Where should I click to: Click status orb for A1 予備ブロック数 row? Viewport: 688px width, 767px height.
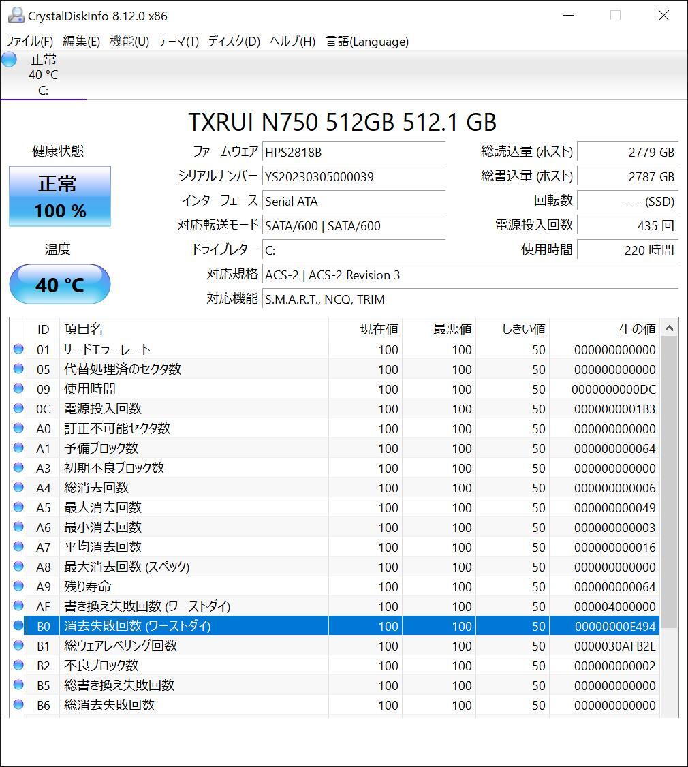(x=18, y=448)
